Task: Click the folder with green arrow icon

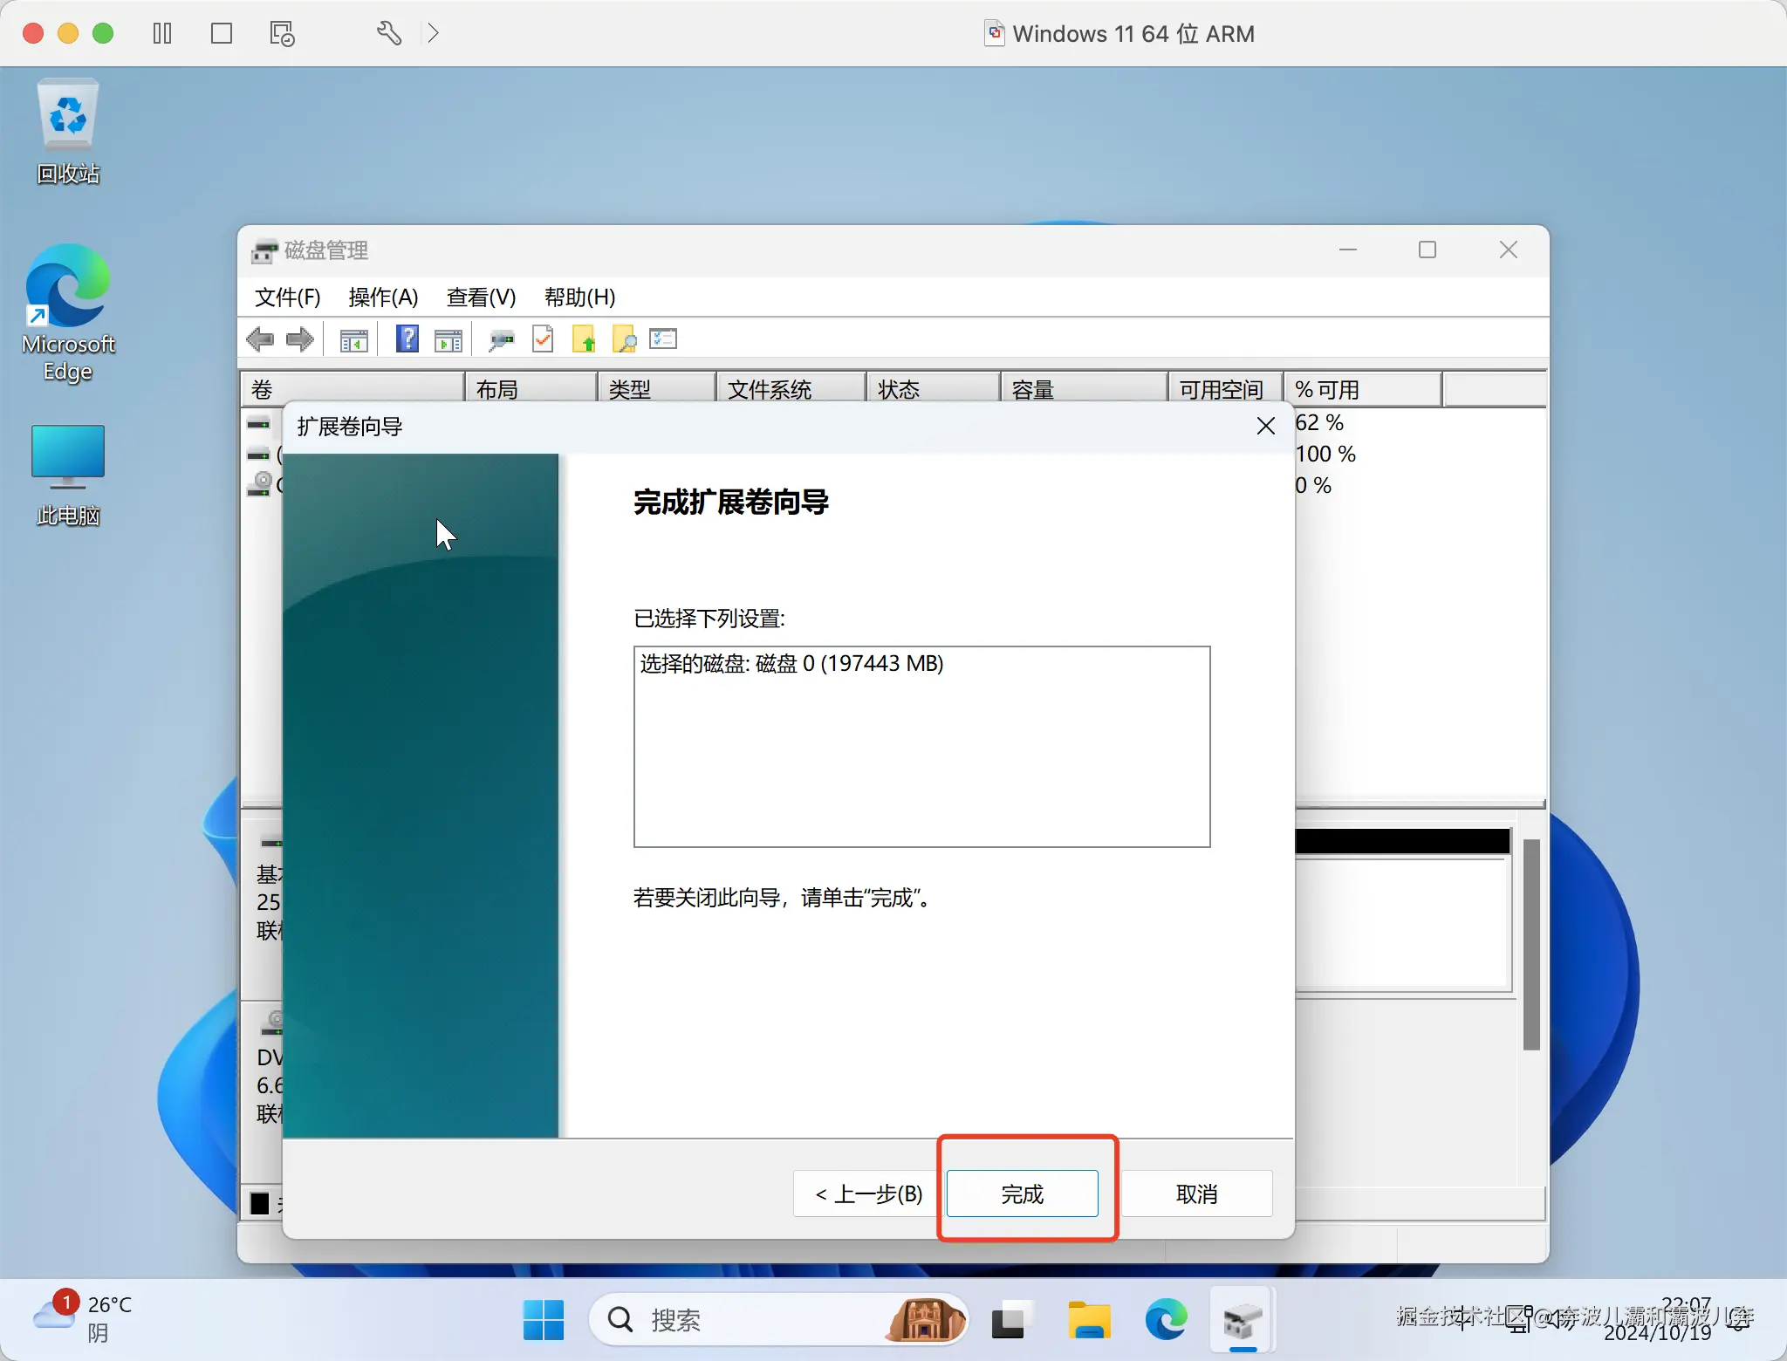Action: click(x=584, y=339)
